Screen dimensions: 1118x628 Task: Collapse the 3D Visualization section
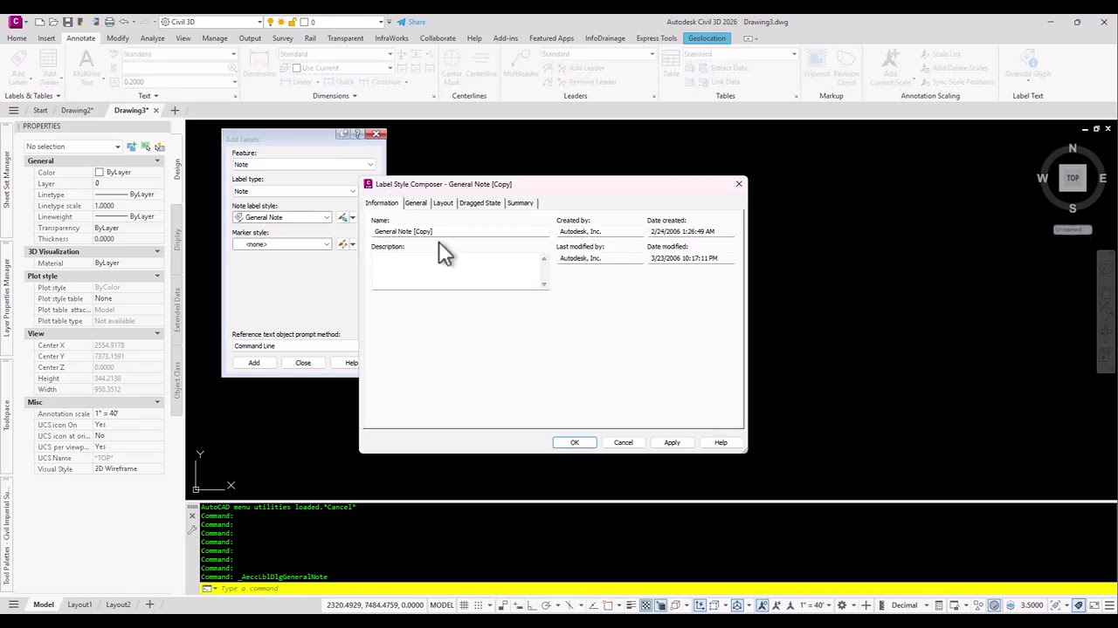(x=157, y=252)
